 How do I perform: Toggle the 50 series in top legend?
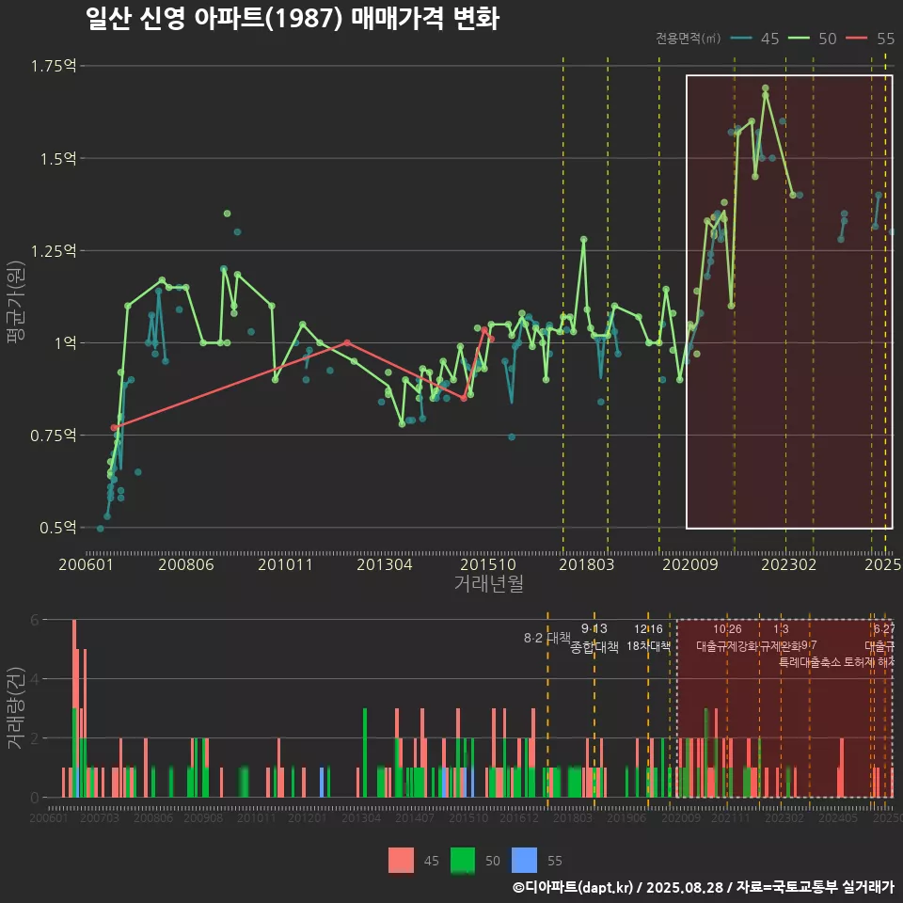pos(813,39)
